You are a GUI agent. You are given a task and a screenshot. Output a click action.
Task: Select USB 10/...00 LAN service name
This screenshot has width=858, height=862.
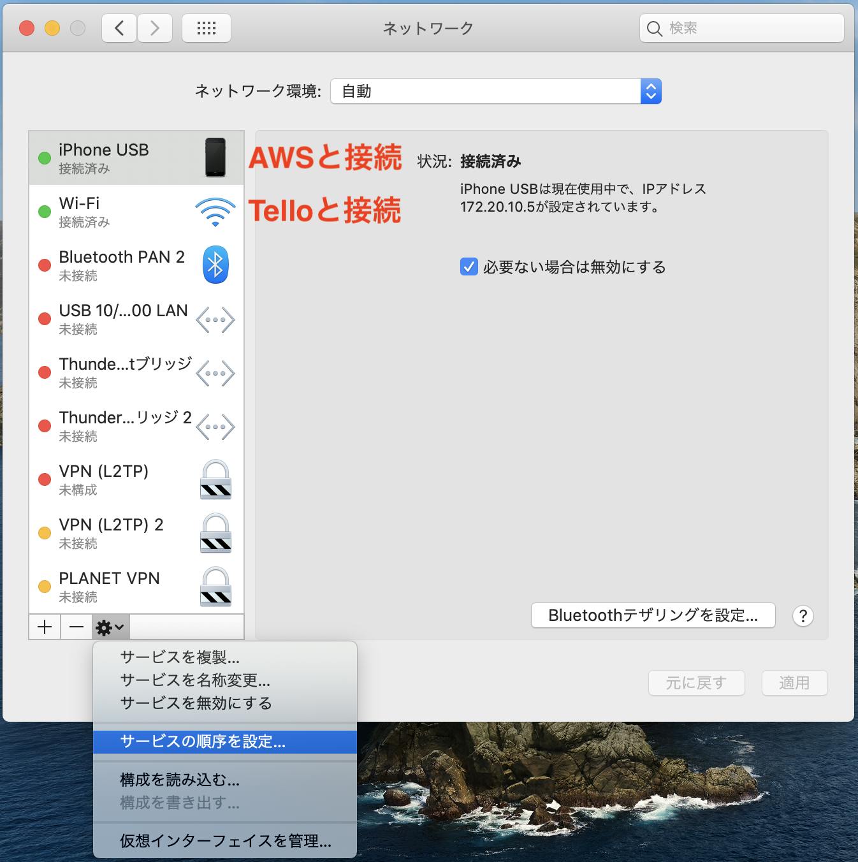pos(123,310)
